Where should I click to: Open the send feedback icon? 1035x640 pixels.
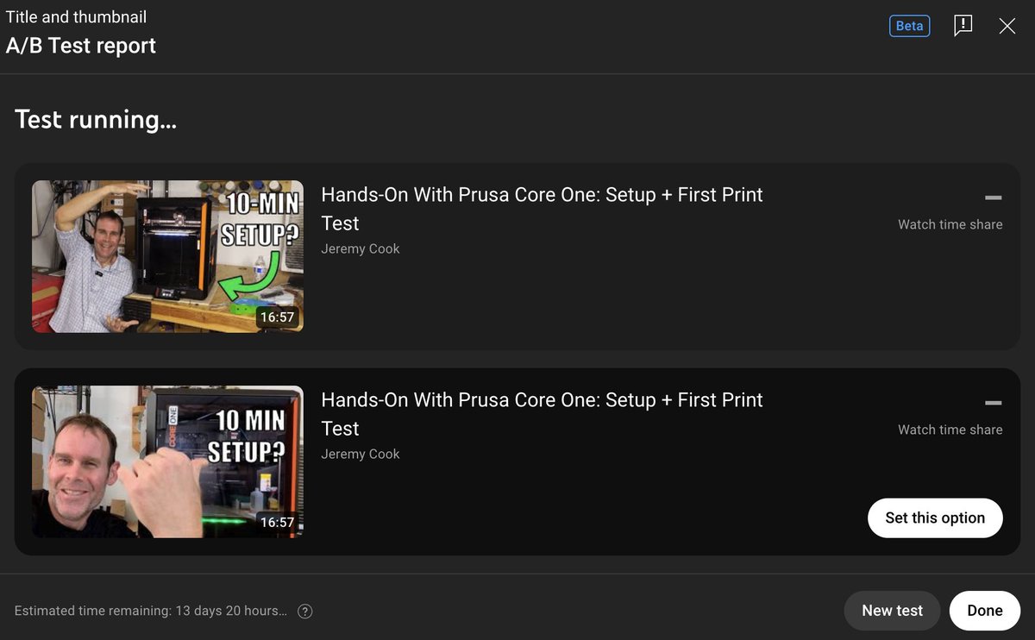coord(963,26)
